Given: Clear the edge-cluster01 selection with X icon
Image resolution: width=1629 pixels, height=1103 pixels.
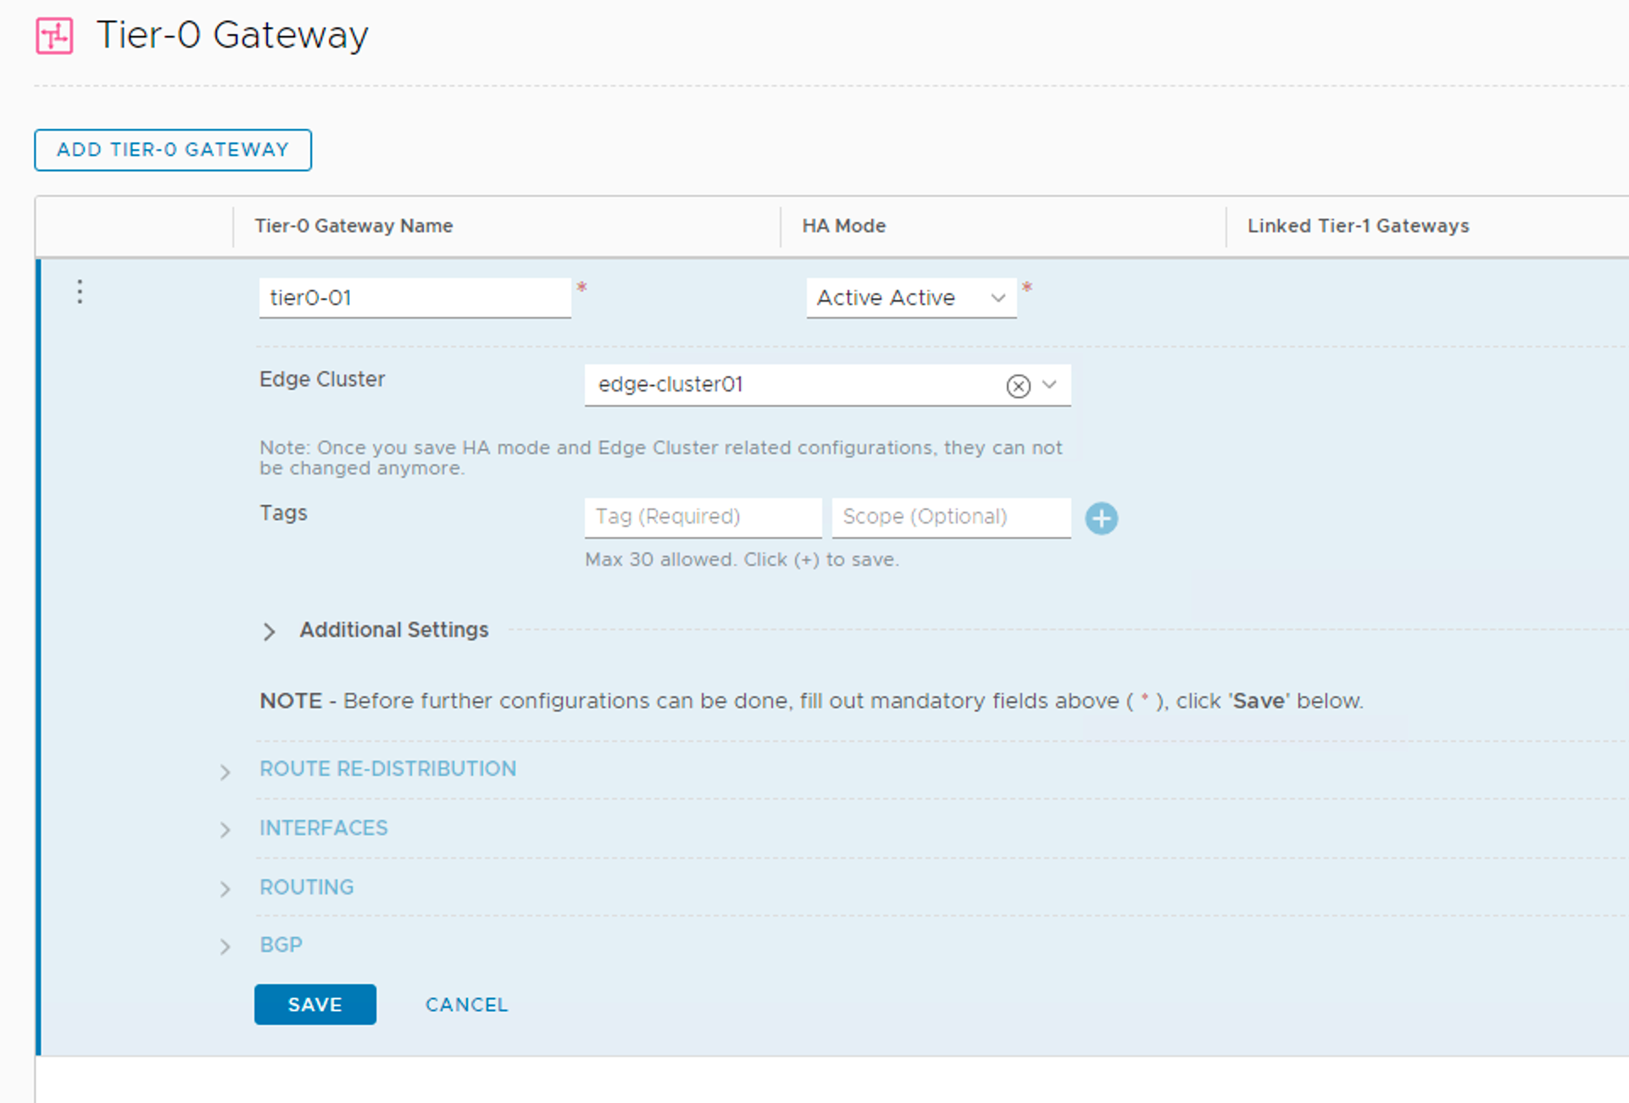Looking at the screenshot, I should pos(1018,386).
